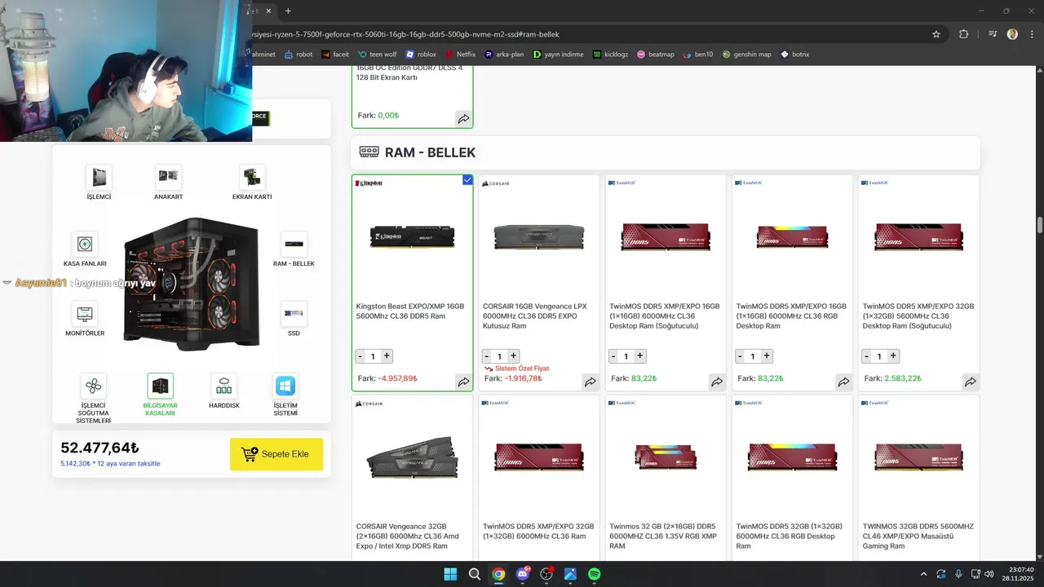The height and width of the screenshot is (587, 1044).
Task: Share the graphics card item above RAM section
Action: tap(463, 119)
